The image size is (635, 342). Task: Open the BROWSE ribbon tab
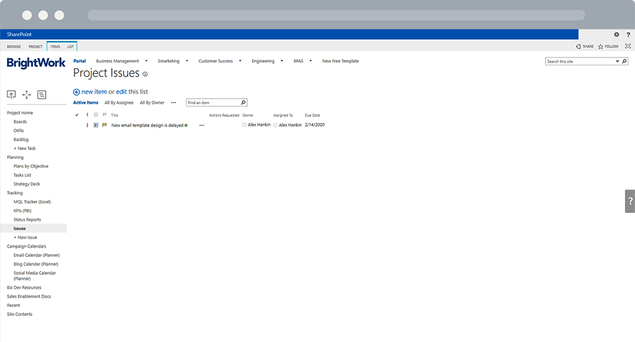14,47
